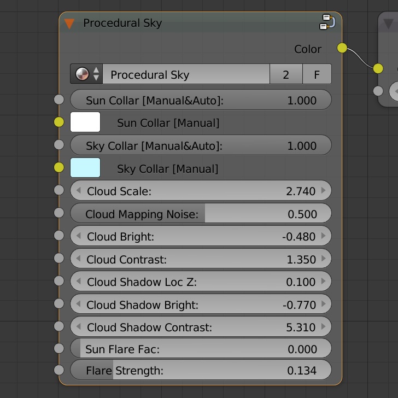This screenshot has width=398, height=398.
Task: Decrease Cloud Bright with left arrow
Action: click(78, 237)
